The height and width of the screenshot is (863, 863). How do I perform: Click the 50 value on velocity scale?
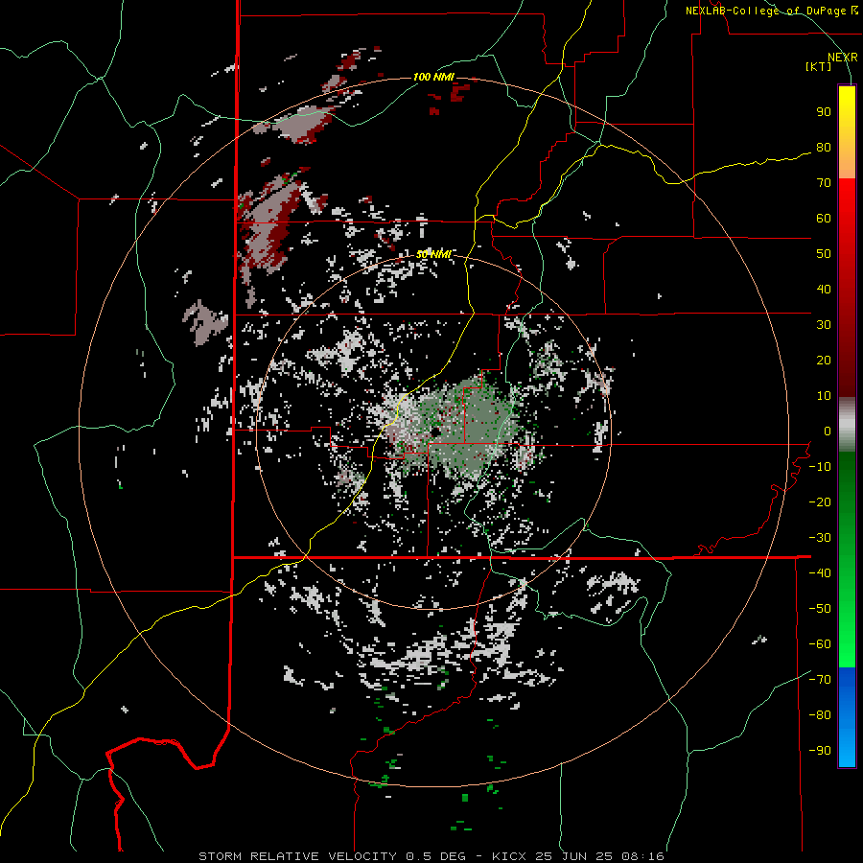(x=824, y=254)
